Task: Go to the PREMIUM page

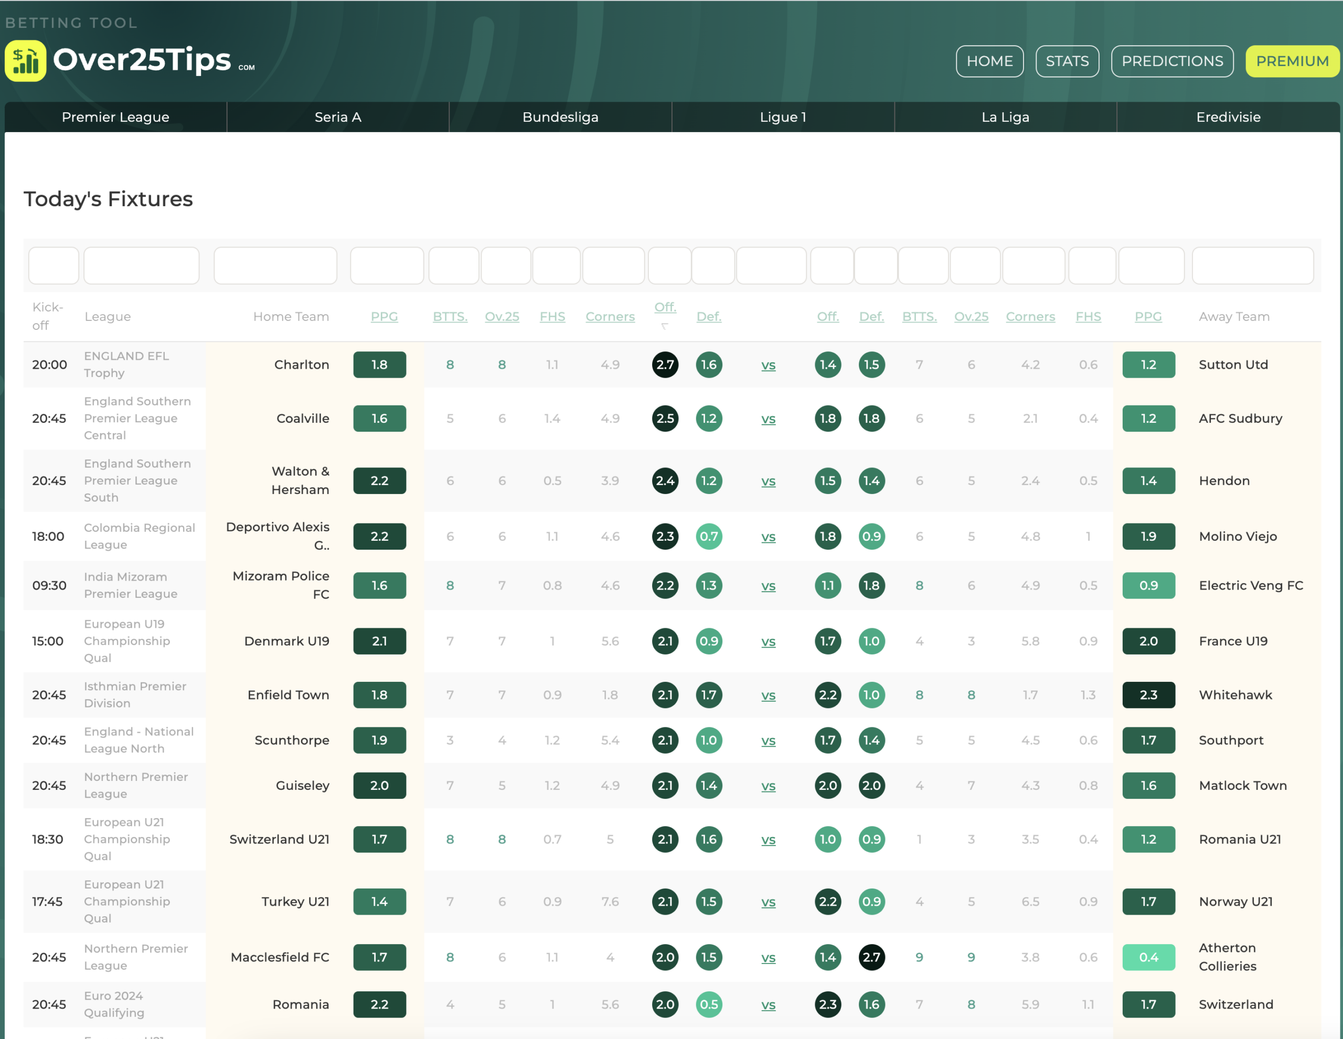Action: coord(1292,61)
